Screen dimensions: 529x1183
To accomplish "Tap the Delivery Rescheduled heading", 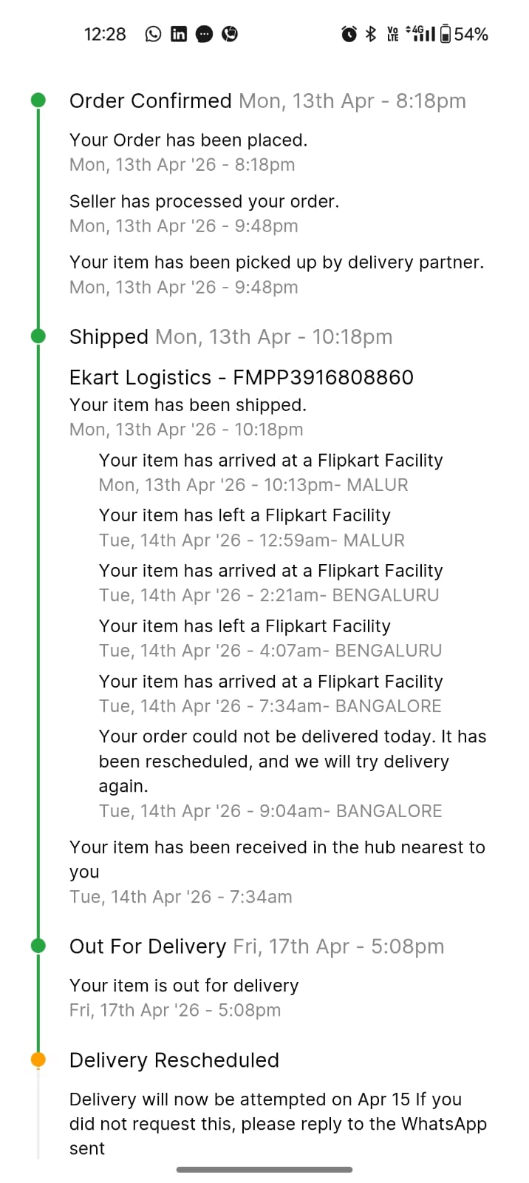I will pos(174,1060).
